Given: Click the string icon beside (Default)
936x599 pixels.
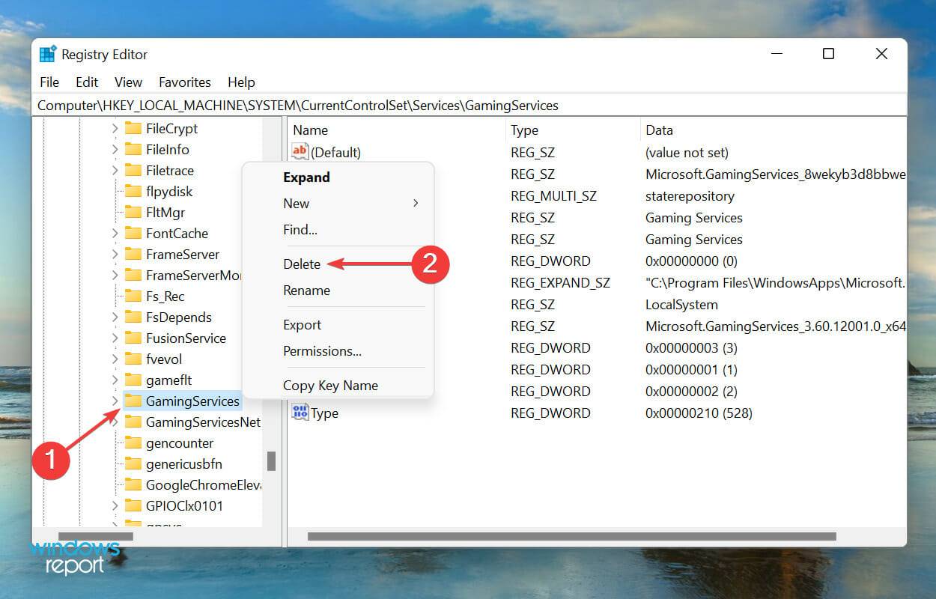Looking at the screenshot, I should tap(300, 152).
